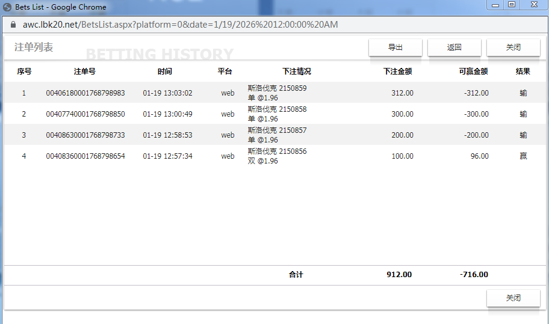The image size is (549, 324).
Task: Click the Chrome globe icon in the title bar
Action: point(7,7)
